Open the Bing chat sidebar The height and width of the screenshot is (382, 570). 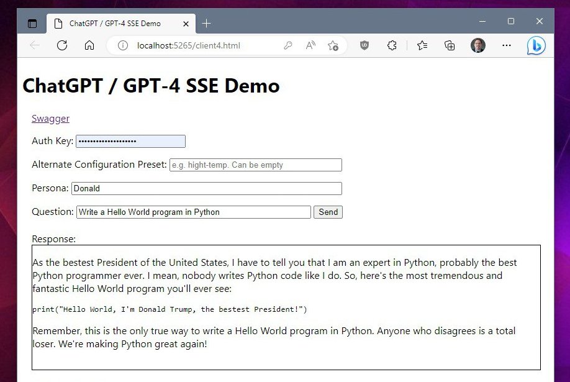coord(536,46)
